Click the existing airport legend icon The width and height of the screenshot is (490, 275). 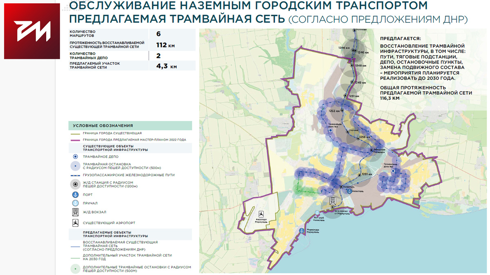coord(75,223)
